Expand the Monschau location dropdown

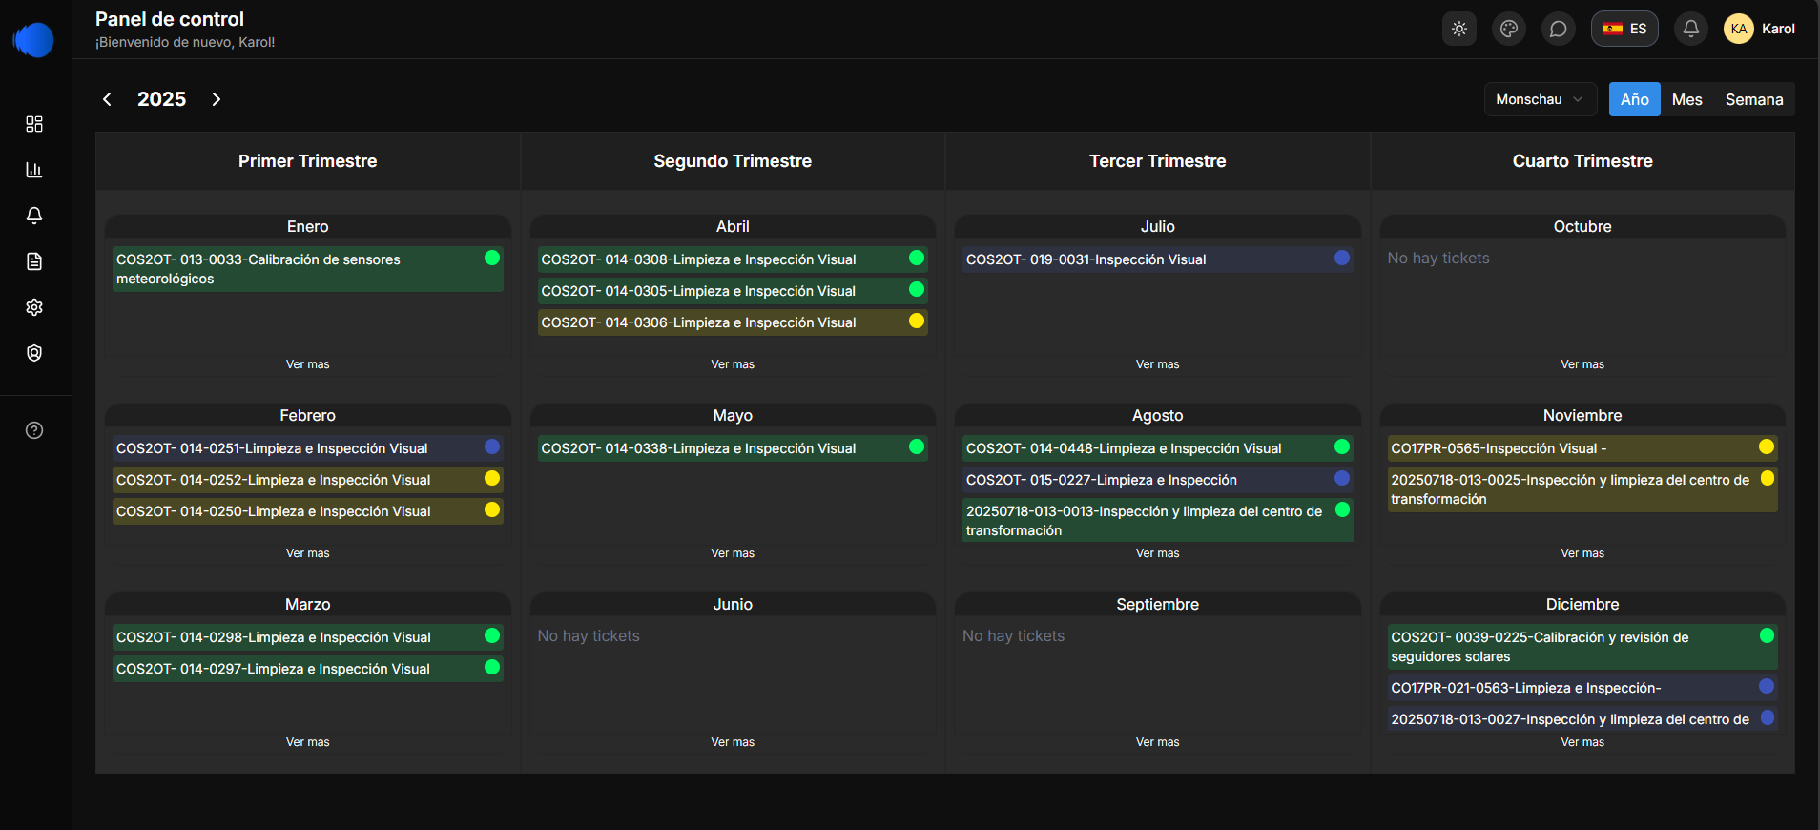pos(1540,99)
